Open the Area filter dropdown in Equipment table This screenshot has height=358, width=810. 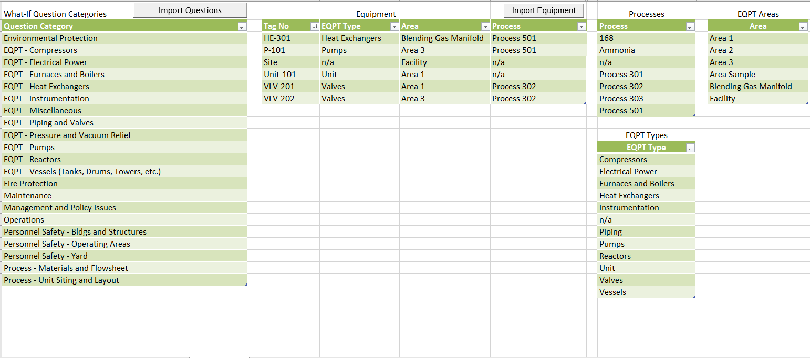(485, 26)
